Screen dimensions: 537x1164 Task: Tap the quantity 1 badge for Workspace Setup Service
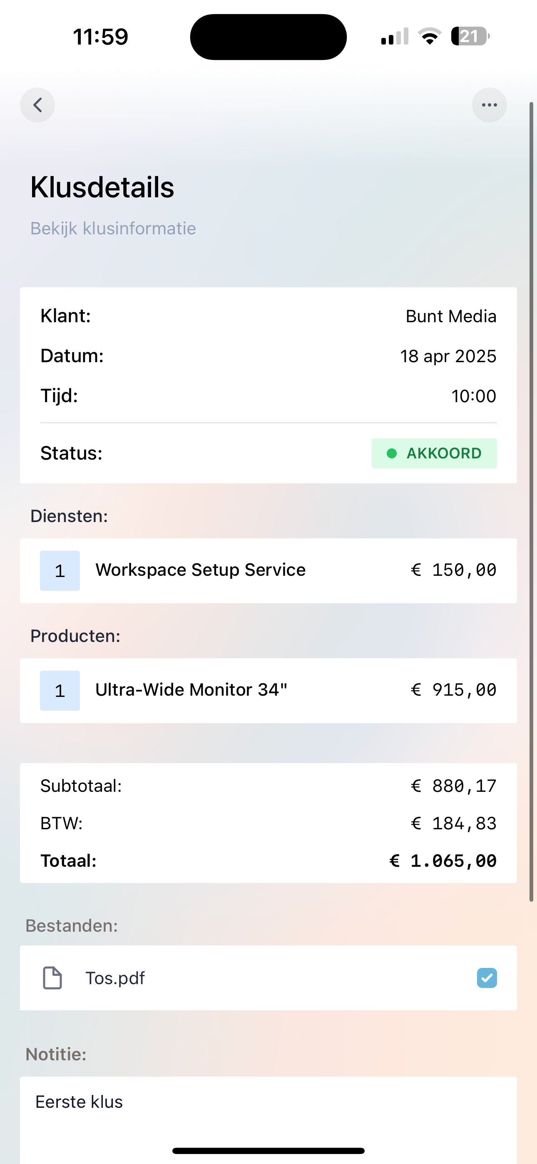[60, 571]
